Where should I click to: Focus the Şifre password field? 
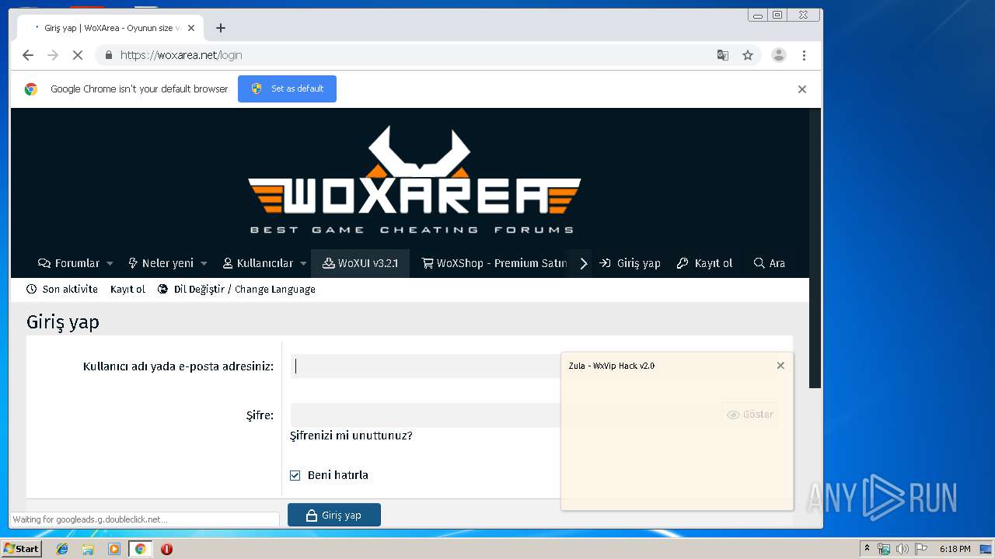click(x=425, y=415)
